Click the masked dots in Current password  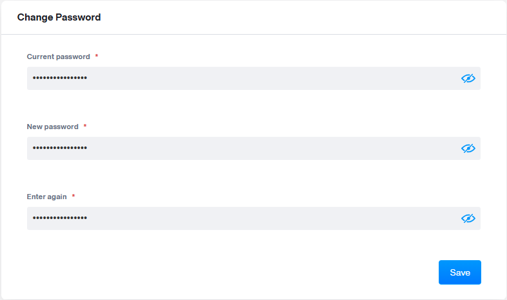tap(60, 78)
